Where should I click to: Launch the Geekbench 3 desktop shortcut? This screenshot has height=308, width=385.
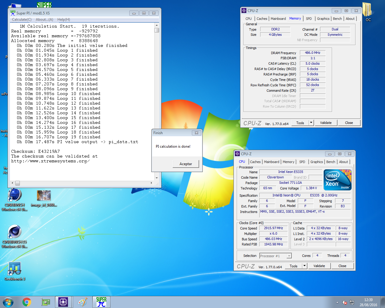click(14, 271)
